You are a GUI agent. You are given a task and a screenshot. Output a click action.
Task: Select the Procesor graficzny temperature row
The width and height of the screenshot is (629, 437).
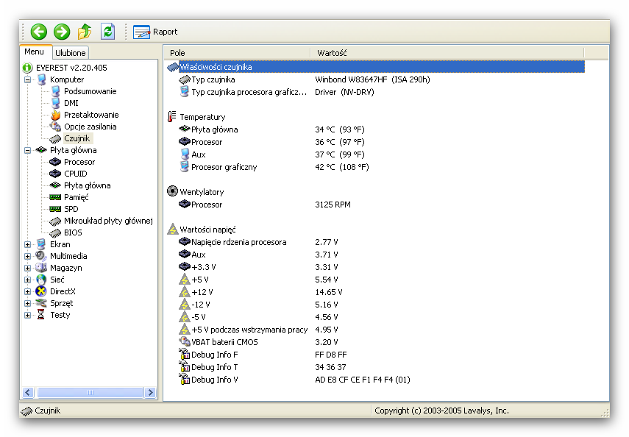tap(224, 167)
